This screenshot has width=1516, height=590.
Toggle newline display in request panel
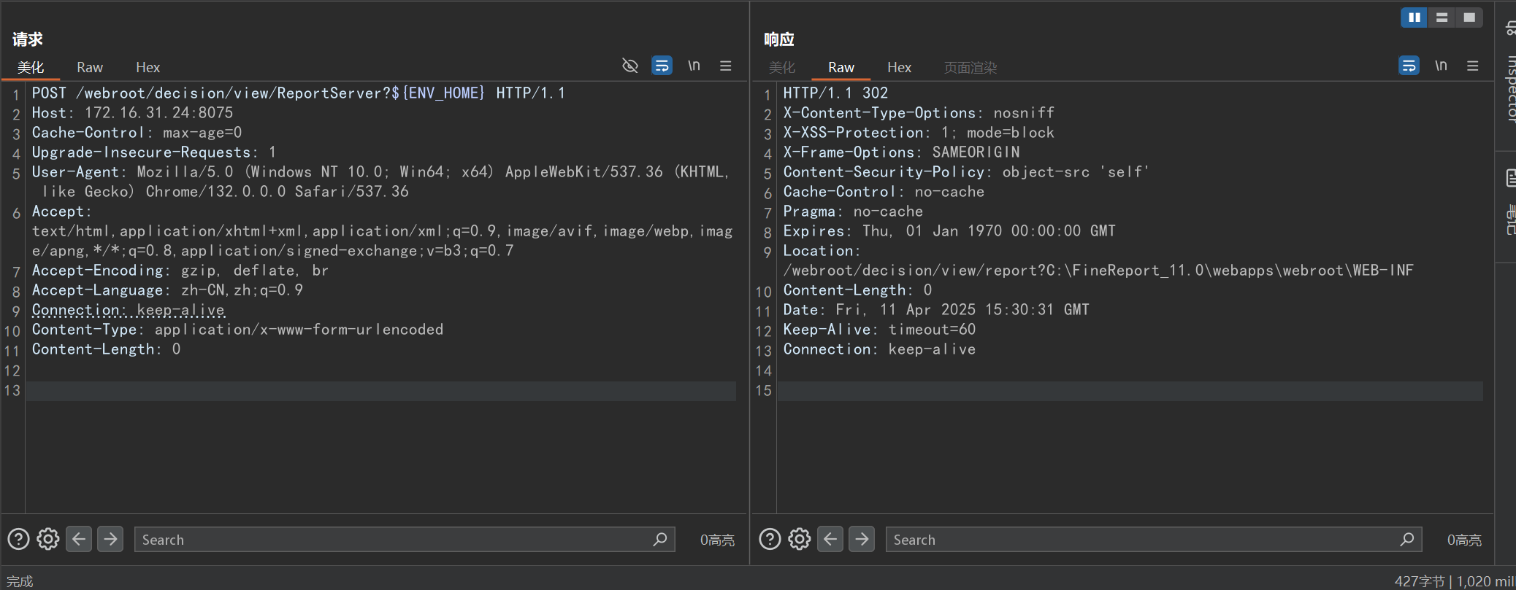click(694, 66)
